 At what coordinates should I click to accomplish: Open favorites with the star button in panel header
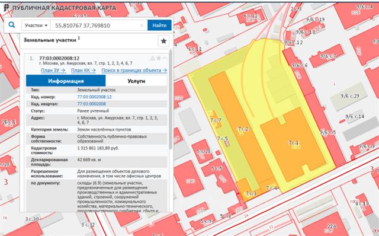click(163, 41)
